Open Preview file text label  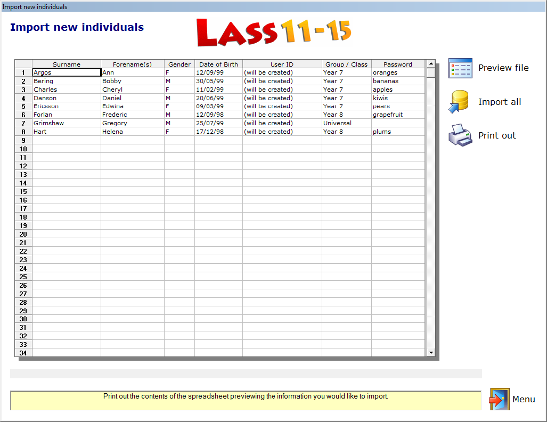(x=503, y=68)
